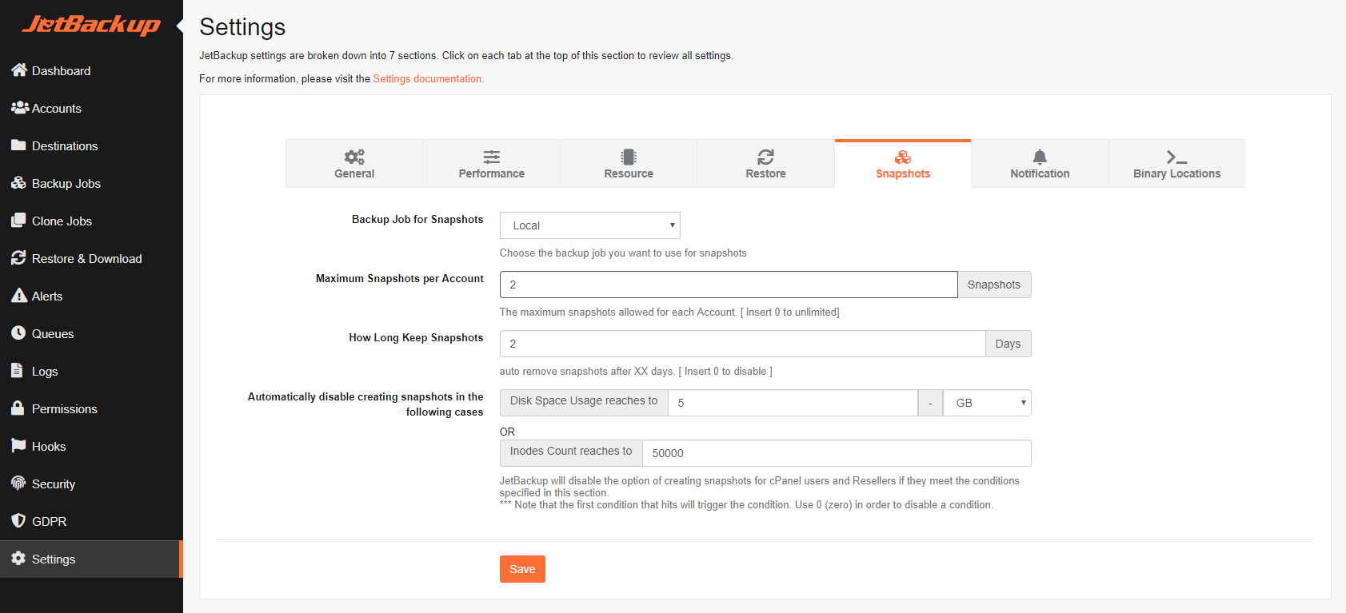Focus the Maximum Snapshots per Account field

tap(729, 285)
